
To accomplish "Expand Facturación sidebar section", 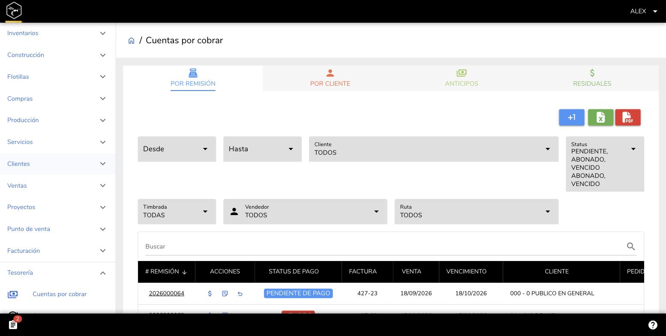I will tap(57, 251).
